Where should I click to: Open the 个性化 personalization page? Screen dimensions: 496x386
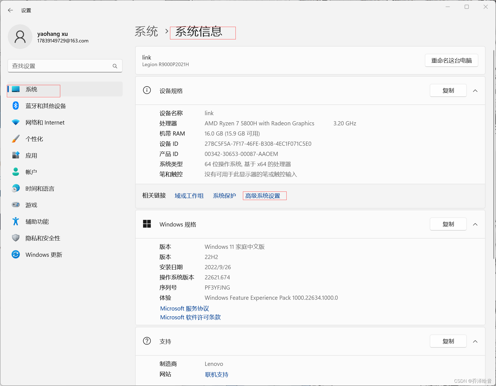coord(34,139)
